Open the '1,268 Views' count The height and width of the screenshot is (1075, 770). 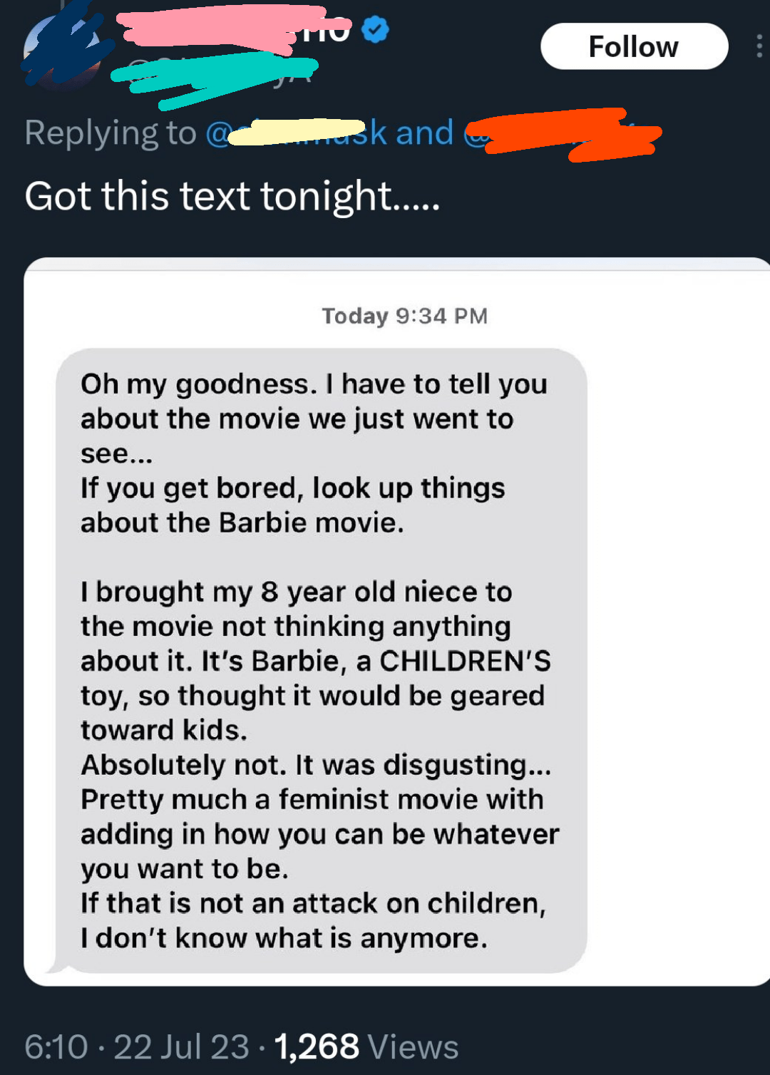[366, 1046]
